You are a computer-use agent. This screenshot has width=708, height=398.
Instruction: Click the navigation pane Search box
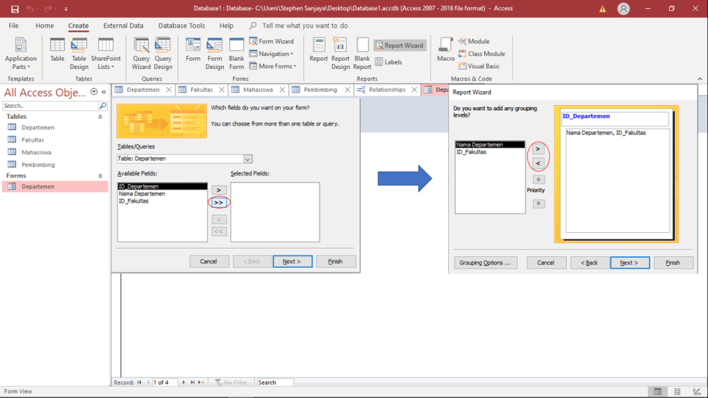[50, 106]
